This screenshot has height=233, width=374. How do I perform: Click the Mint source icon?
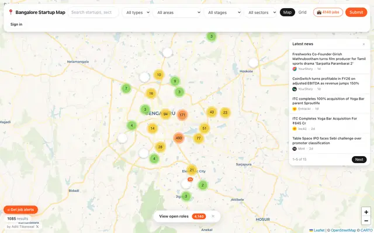point(295,149)
